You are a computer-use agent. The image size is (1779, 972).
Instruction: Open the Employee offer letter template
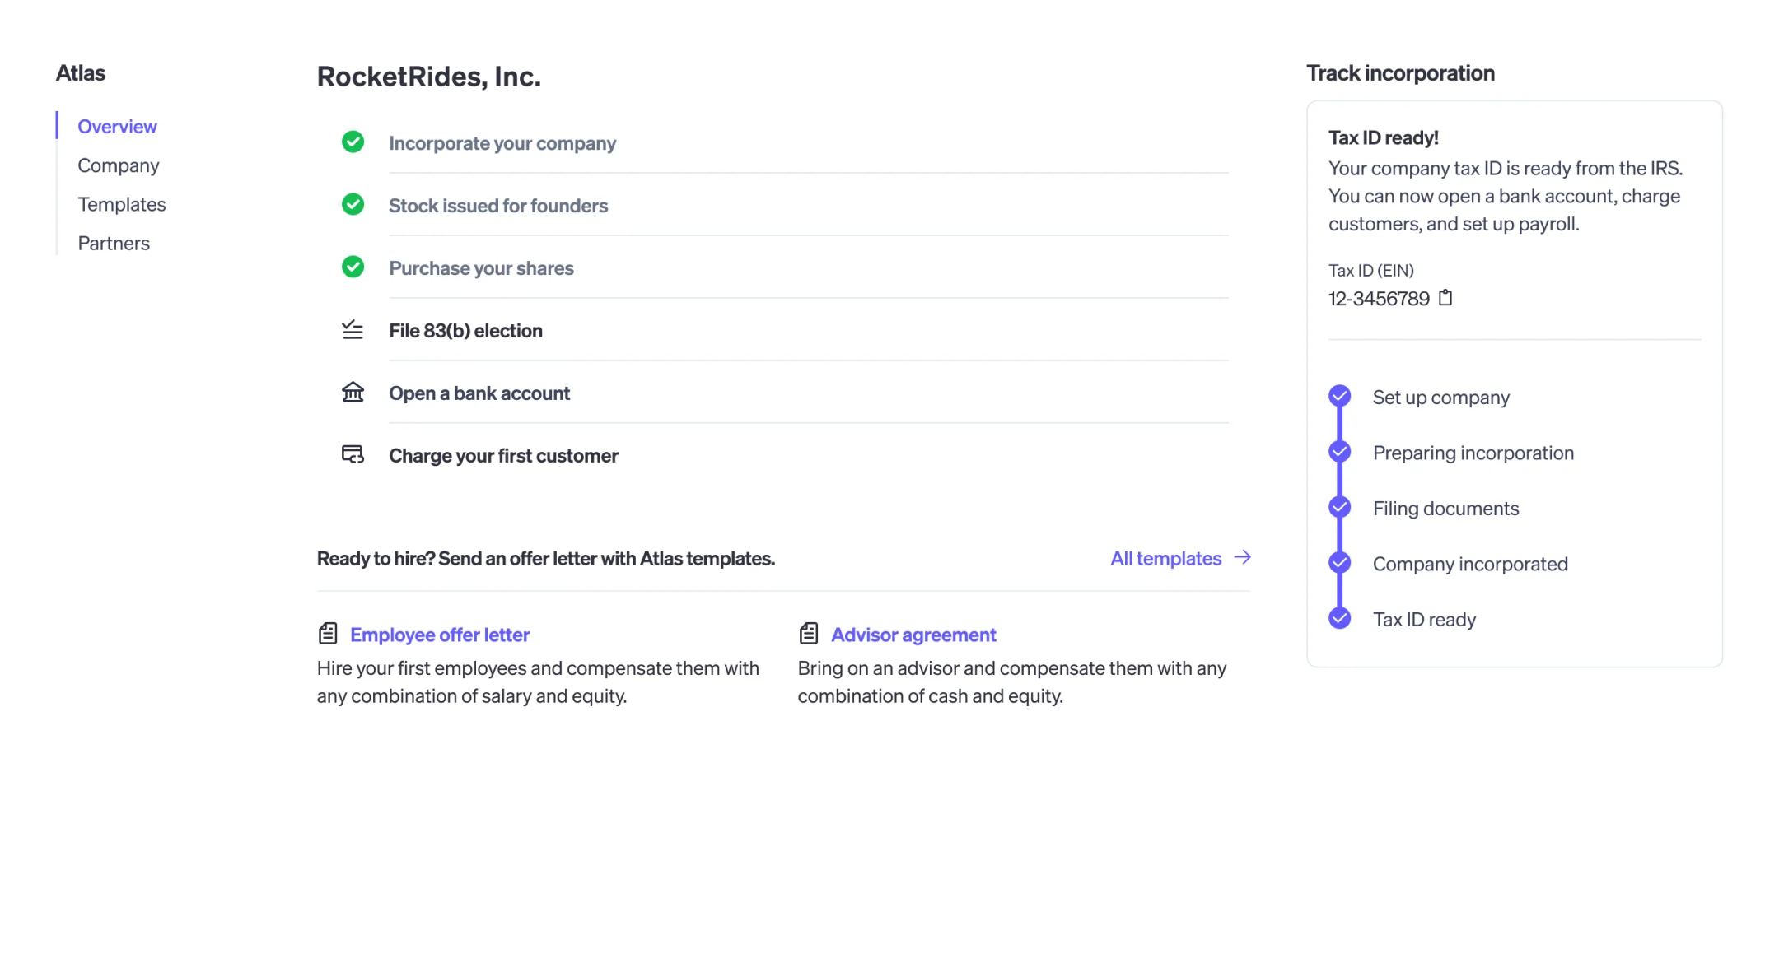click(x=440, y=635)
